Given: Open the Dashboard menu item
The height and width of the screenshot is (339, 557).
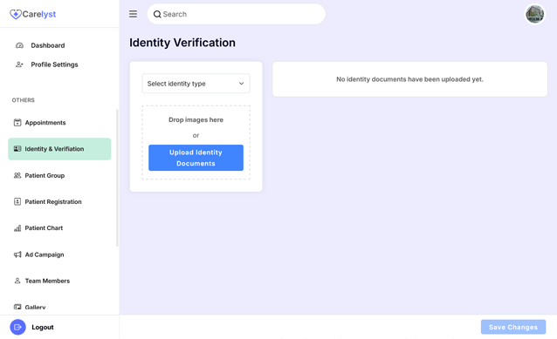Looking at the screenshot, I should (48, 45).
